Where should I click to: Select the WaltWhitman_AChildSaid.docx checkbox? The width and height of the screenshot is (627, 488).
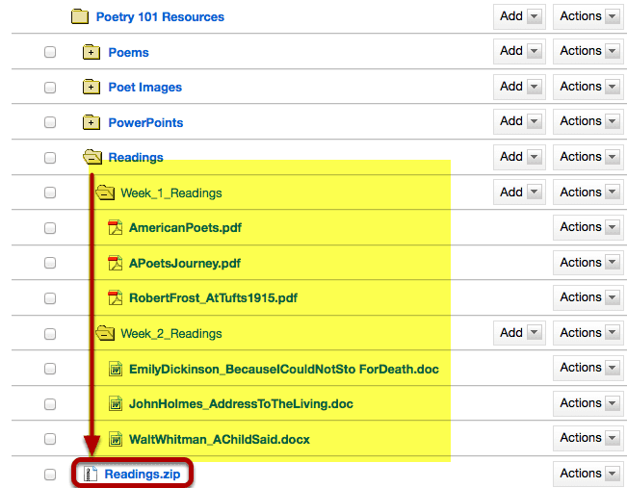click(x=50, y=439)
